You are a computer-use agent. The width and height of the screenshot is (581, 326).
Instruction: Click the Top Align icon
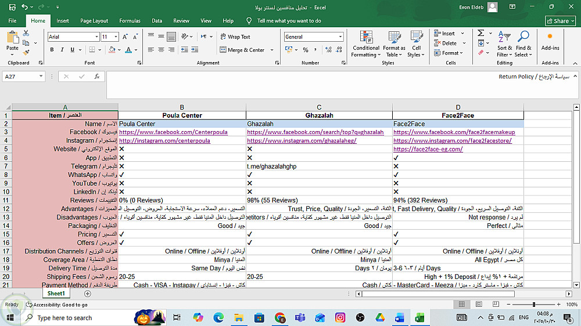coord(151,37)
